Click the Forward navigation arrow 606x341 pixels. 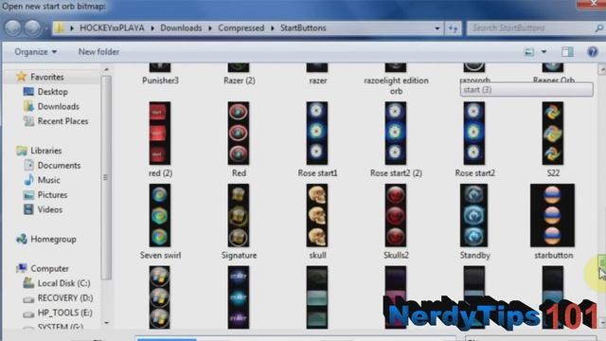(33, 27)
